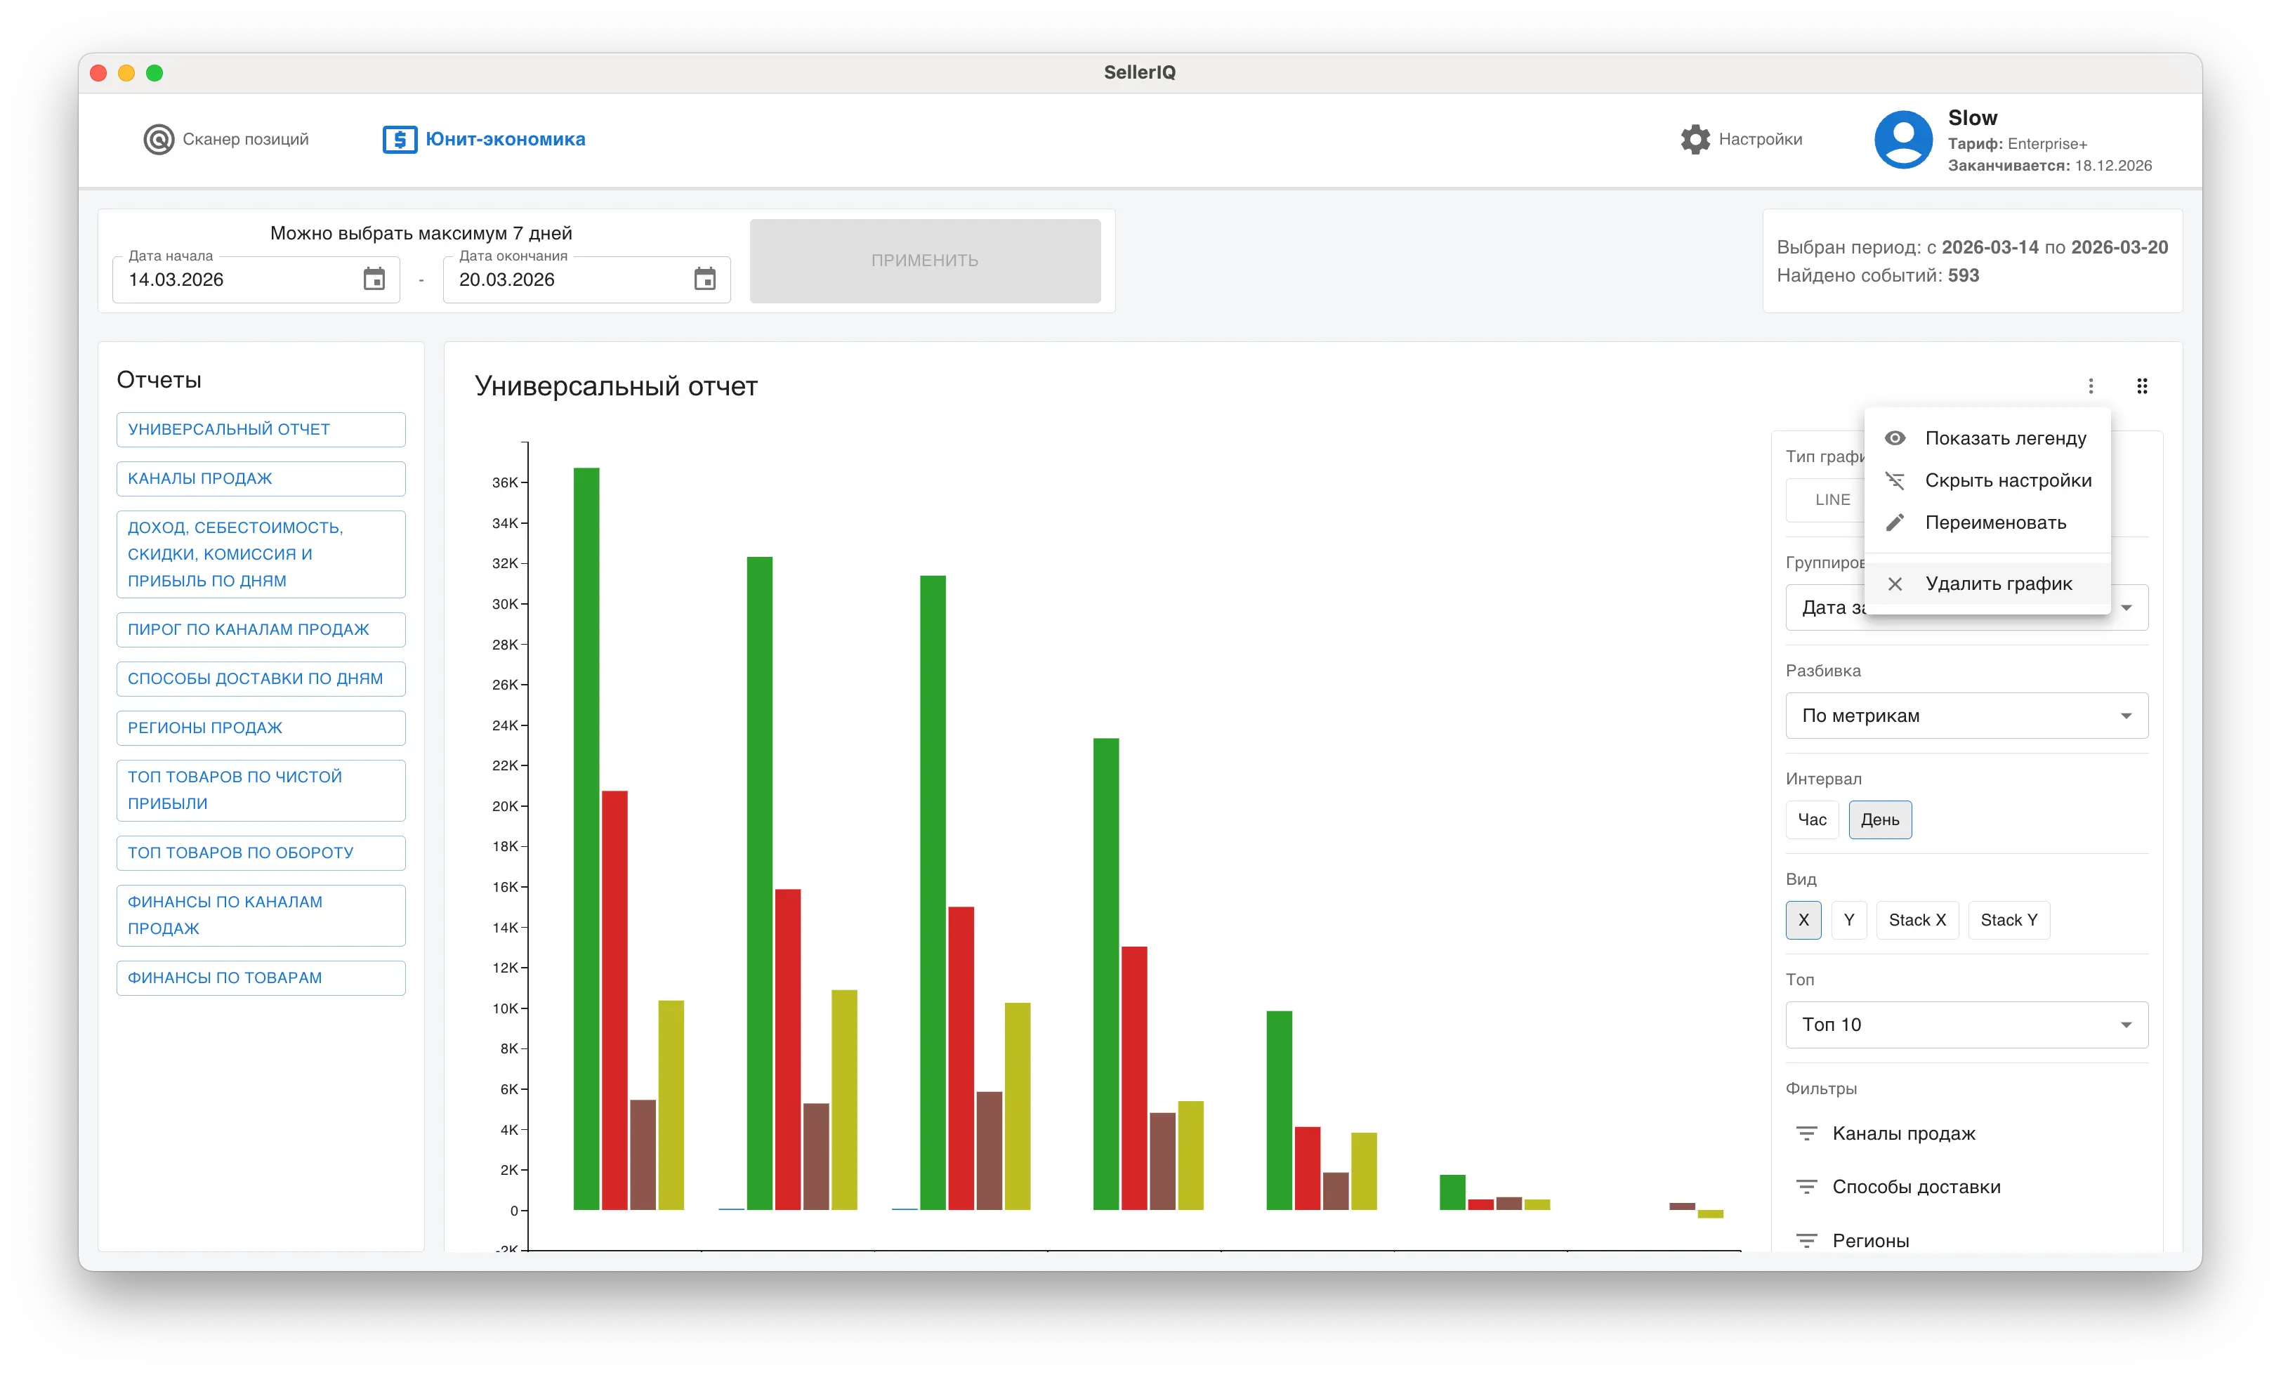Open Настройки gear icon
2281x1375 pixels.
(1695, 139)
